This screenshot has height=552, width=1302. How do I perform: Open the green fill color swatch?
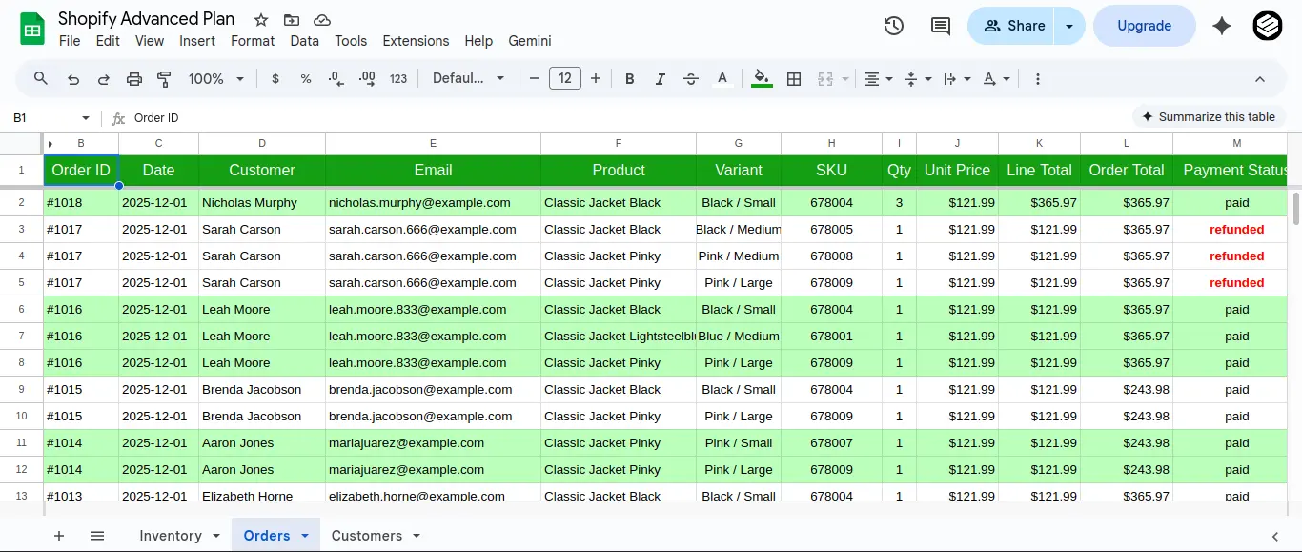(761, 78)
